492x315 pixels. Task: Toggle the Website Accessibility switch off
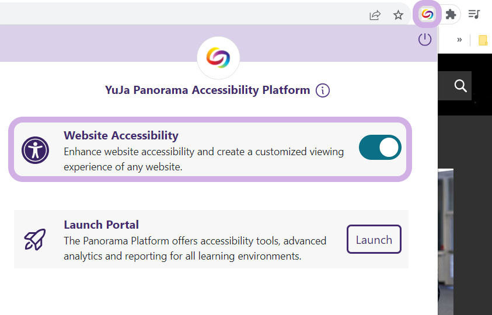380,148
